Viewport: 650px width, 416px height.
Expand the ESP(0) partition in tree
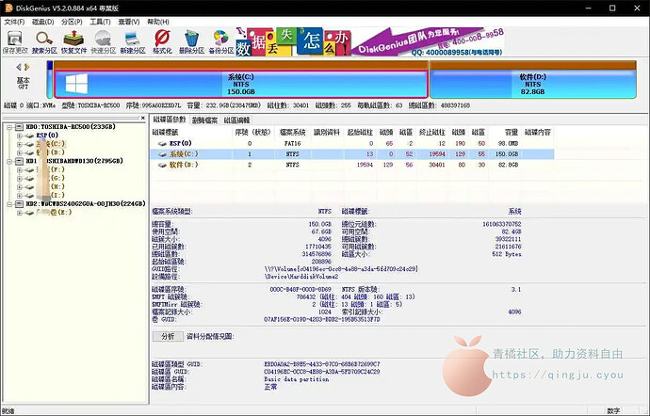[20, 135]
